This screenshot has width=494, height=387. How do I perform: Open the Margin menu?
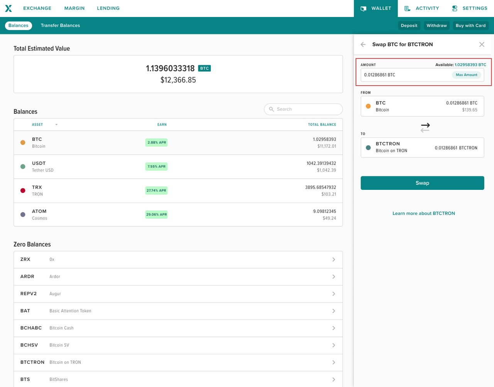click(74, 8)
